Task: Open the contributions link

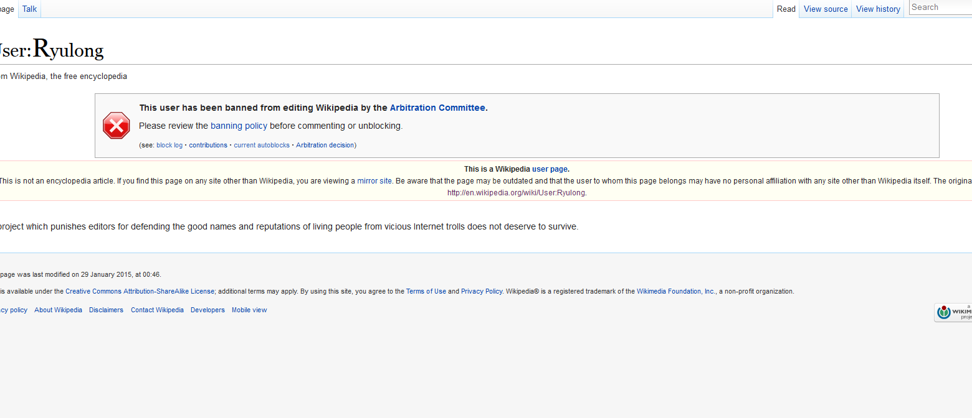Action: [208, 145]
